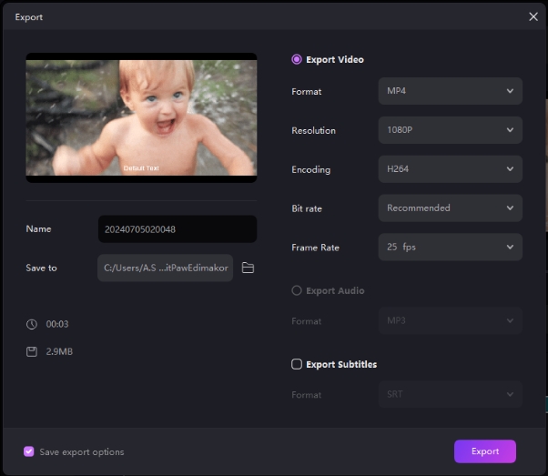The width and height of the screenshot is (548, 476).
Task: Open the Bit rate Recommended dropdown
Action: pos(450,208)
